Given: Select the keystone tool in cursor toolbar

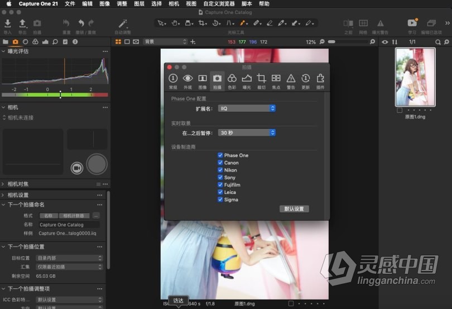Looking at the screenshot, I should pyautogui.click(x=230, y=23).
